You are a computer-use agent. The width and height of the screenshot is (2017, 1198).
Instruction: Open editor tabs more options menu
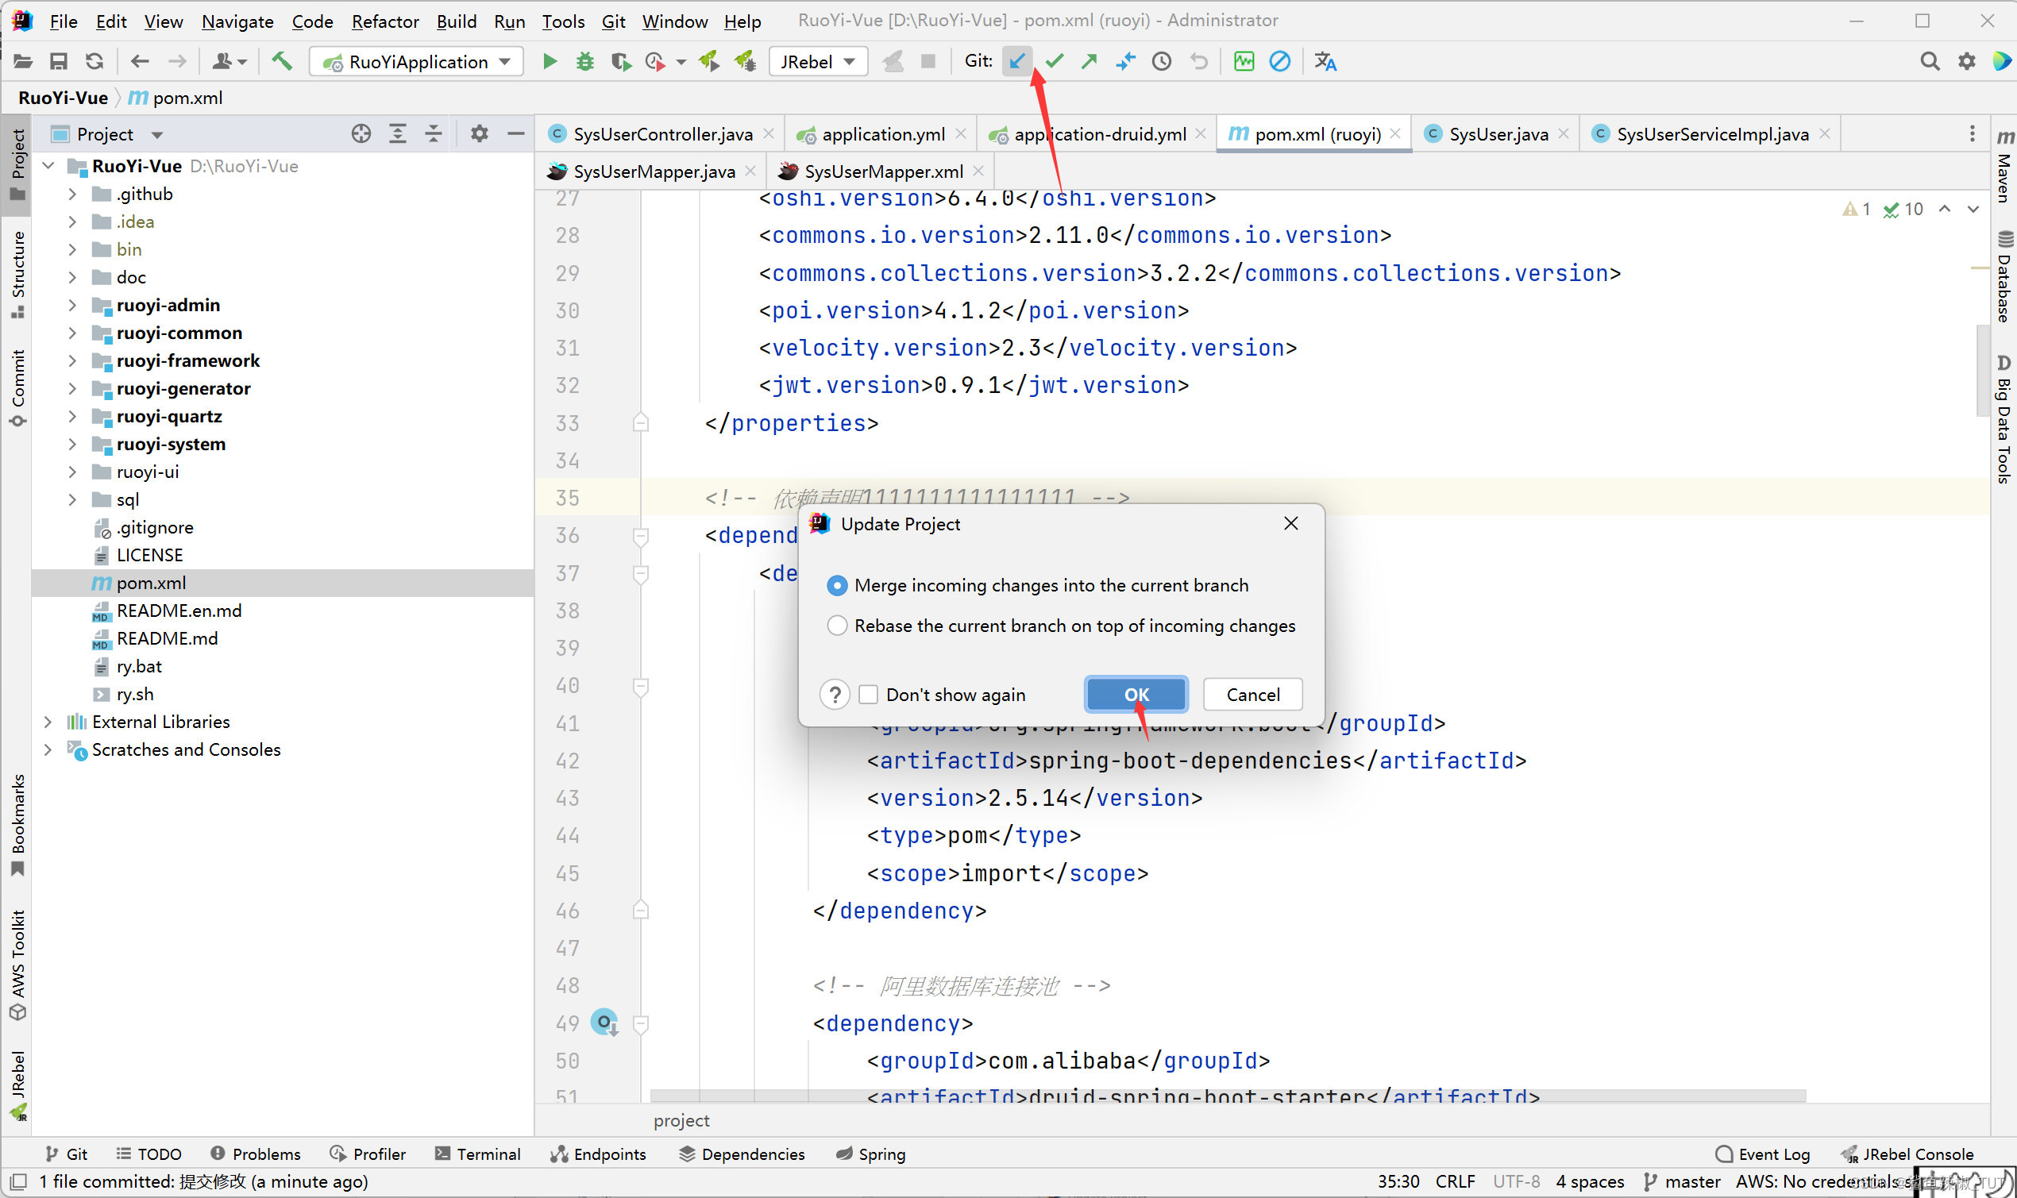click(1972, 133)
